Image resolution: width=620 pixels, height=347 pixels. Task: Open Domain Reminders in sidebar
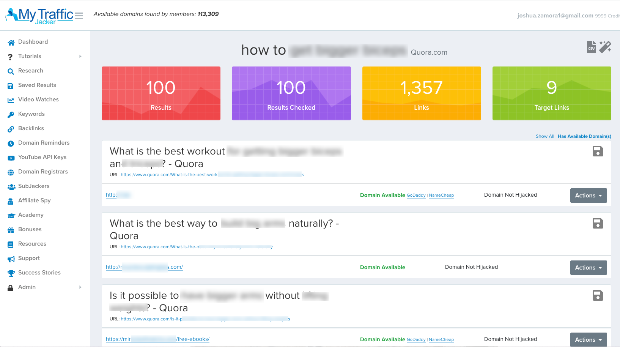(44, 143)
